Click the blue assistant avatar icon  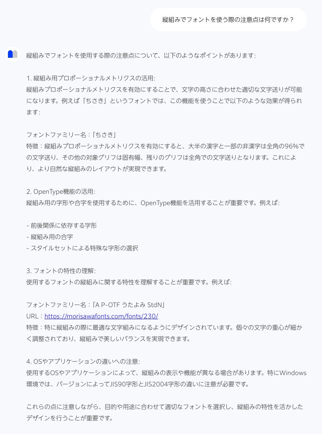point(13,54)
